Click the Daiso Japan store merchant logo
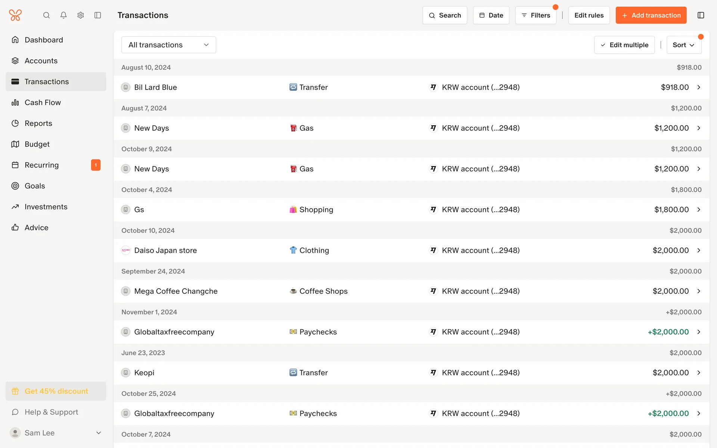Screen dimensions: 717x448 click(126, 251)
